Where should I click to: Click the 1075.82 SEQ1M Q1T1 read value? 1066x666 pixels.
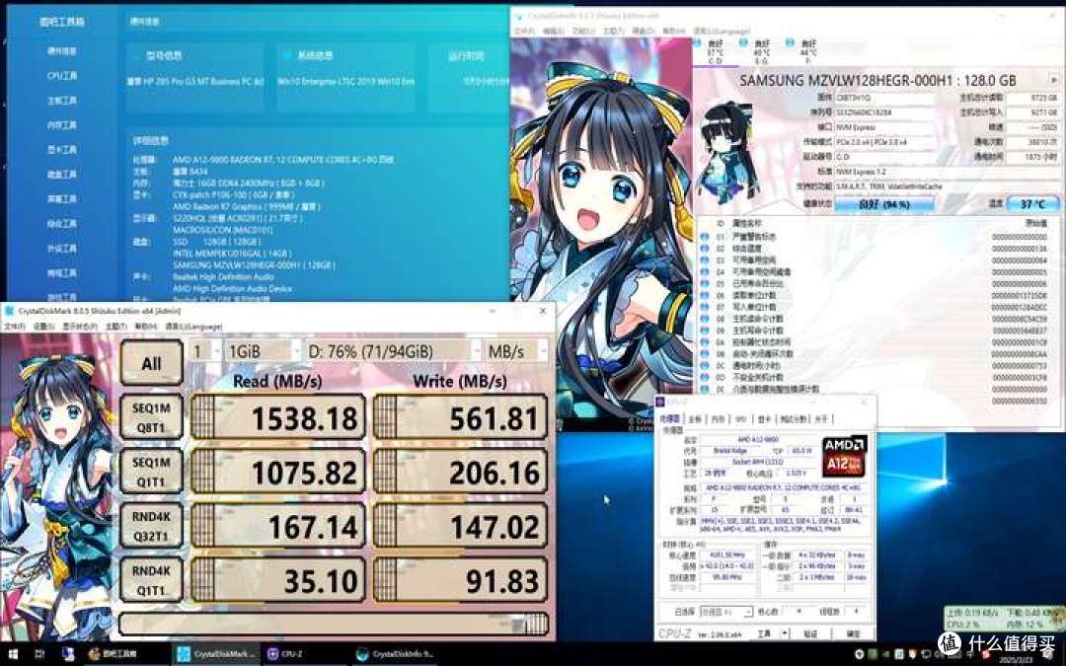(x=278, y=471)
